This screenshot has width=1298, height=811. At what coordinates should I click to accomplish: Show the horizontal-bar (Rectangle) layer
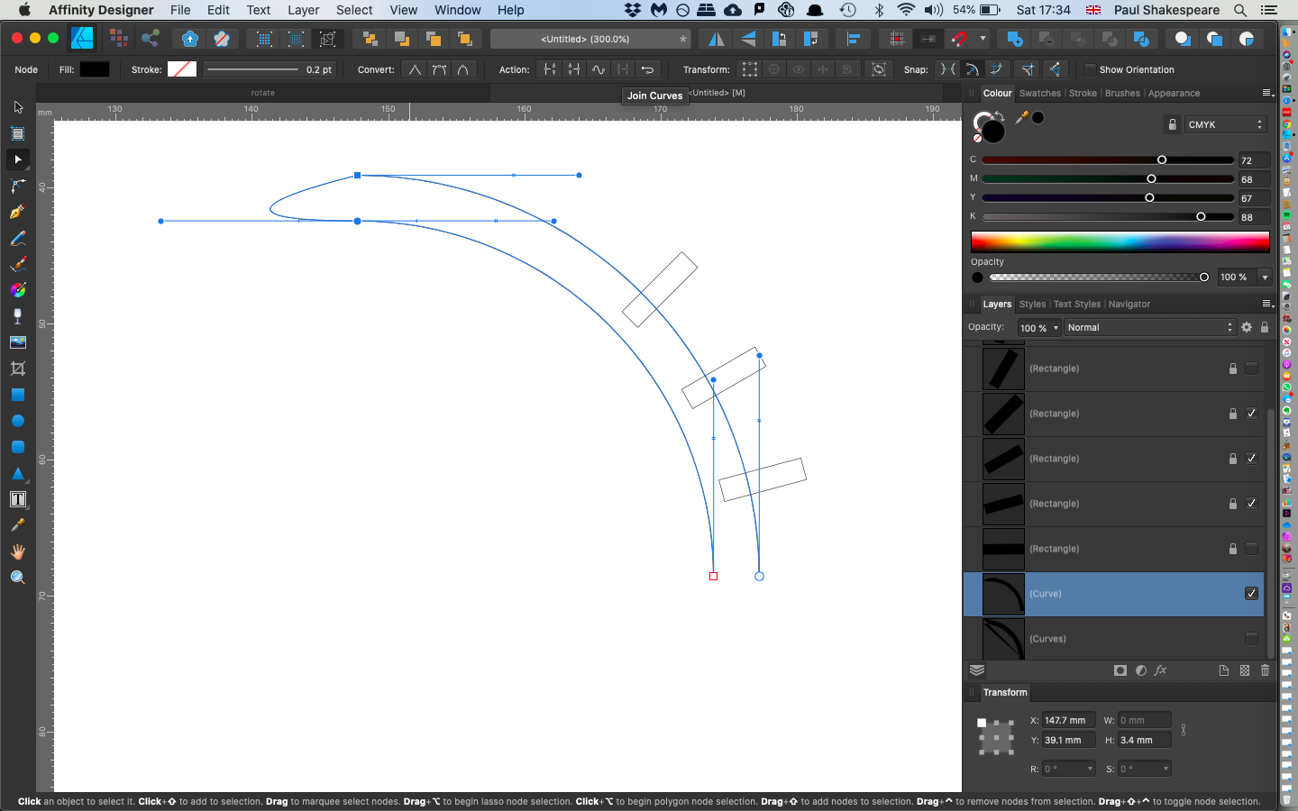[x=1251, y=548]
